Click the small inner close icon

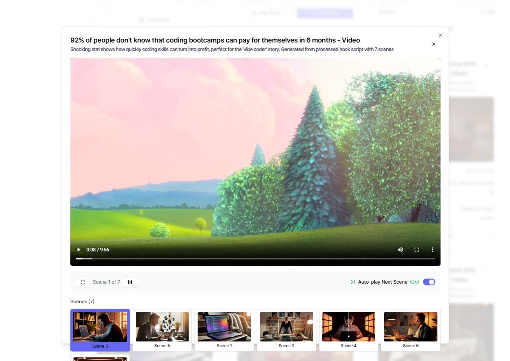[433, 44]
